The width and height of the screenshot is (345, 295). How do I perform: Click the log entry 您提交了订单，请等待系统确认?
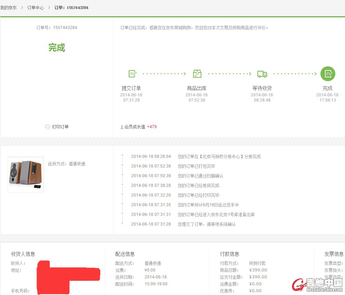tap(207, 224)
